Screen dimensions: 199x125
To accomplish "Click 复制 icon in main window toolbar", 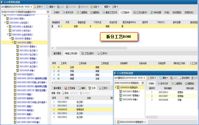I will pyautogui.click(x=48, y=7).
